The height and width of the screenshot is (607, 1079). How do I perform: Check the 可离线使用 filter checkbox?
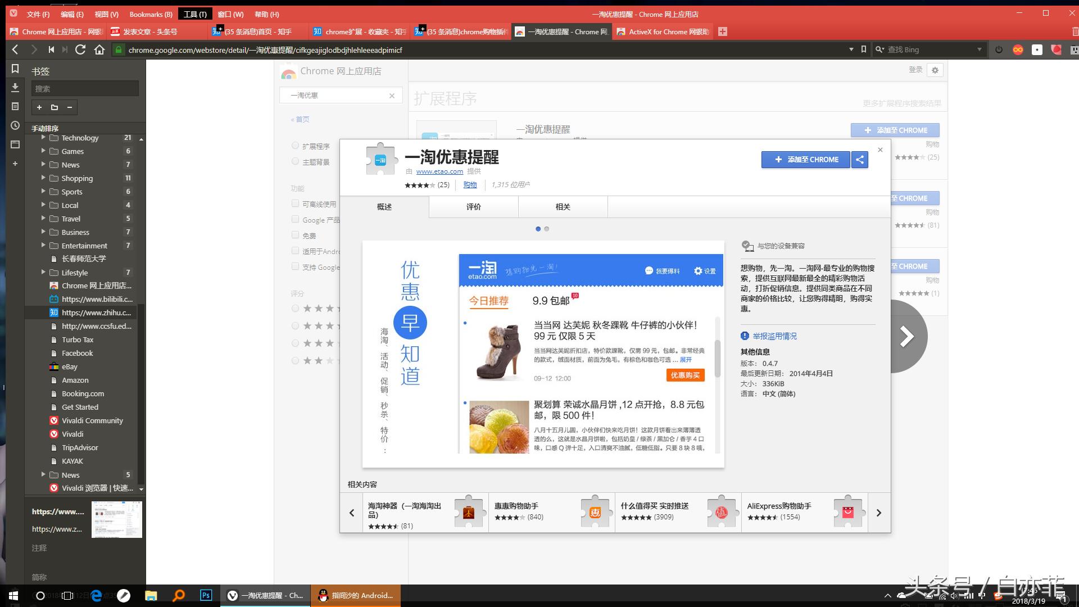point(295,203)
